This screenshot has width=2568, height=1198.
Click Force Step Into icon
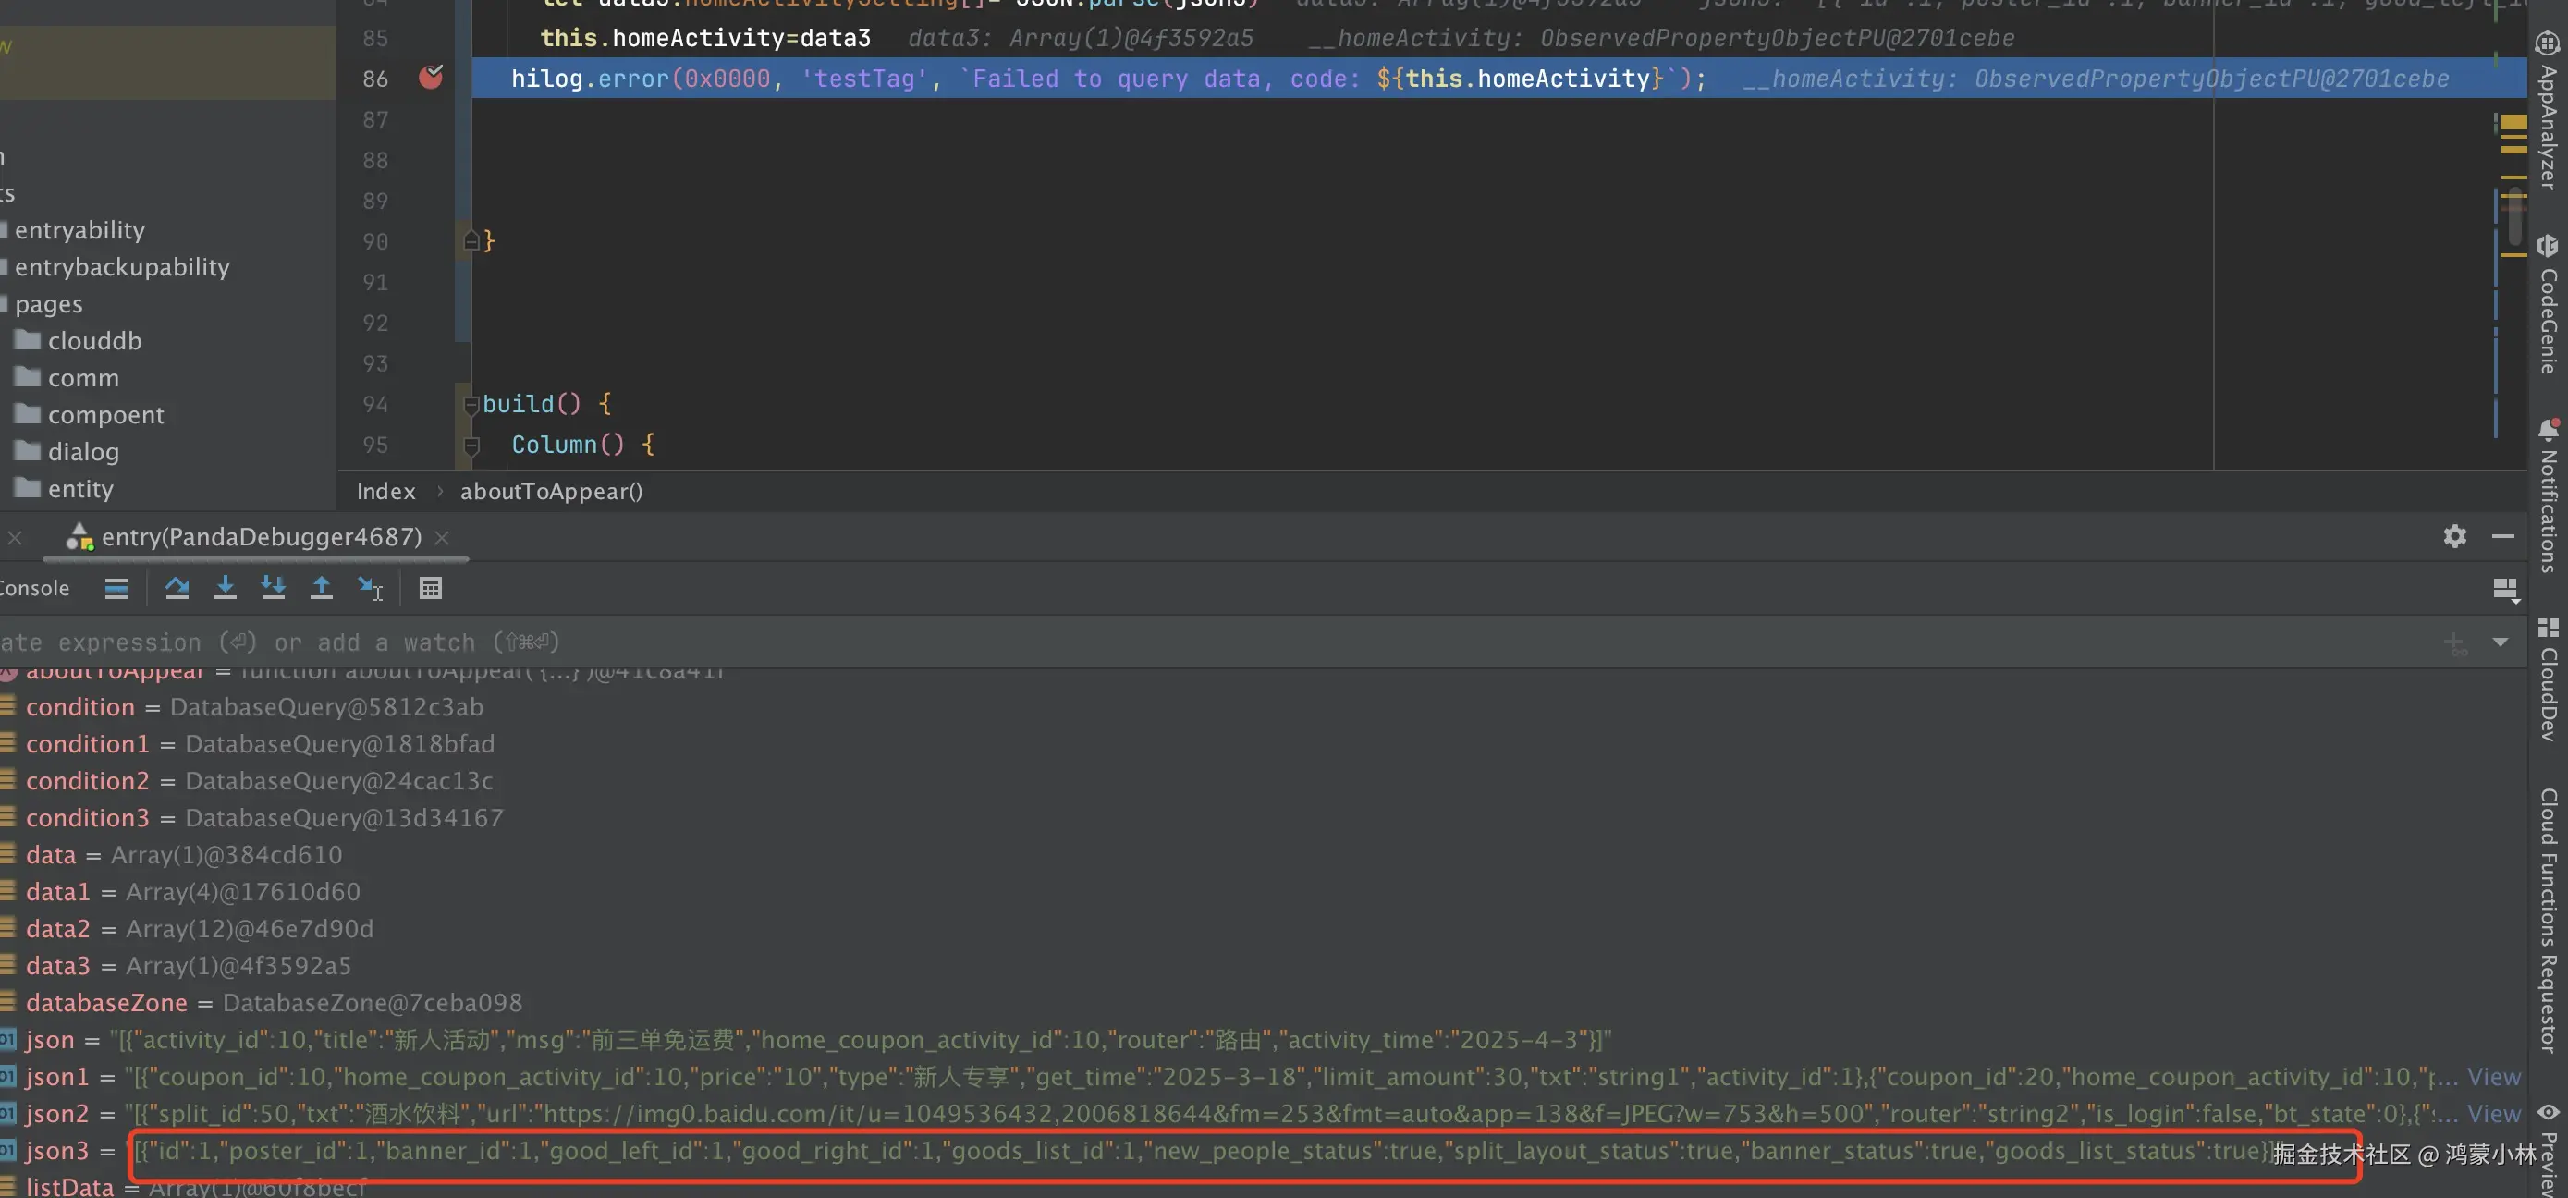[273, 588]
